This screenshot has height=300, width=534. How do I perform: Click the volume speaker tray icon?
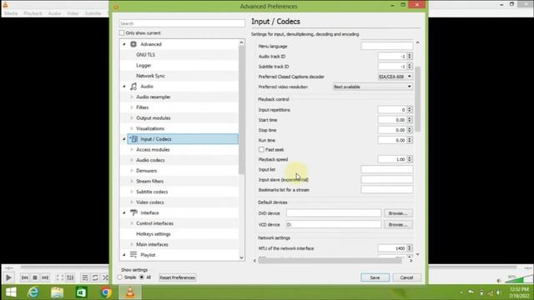tap(499, 292)
